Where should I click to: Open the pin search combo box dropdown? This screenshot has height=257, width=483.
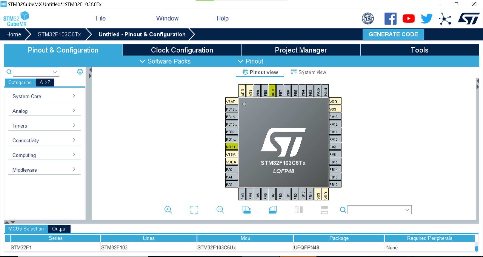point(407,210)
